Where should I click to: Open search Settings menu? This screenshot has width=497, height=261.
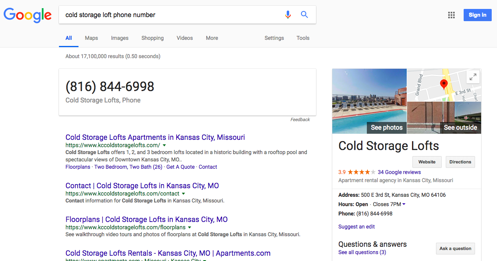[274, 38]
